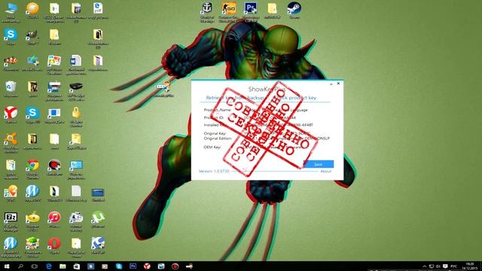Screen dimensions: 482x271
Task: Select the GIMP desktop shortcut
Action: (32, 37)
